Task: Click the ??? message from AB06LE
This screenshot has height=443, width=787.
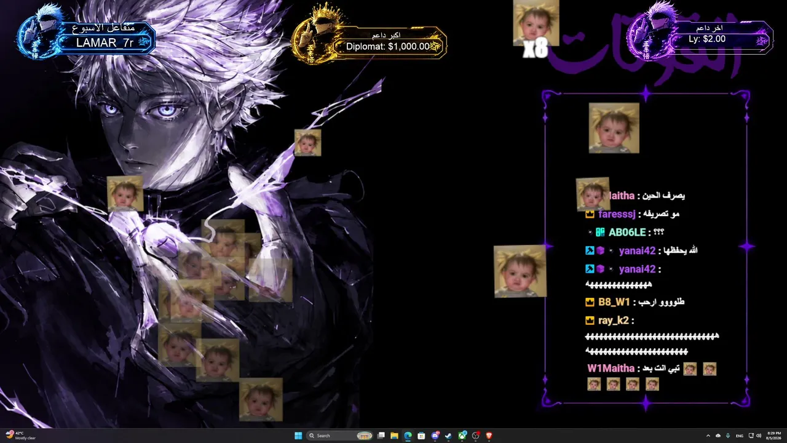Action: [658, 233]
